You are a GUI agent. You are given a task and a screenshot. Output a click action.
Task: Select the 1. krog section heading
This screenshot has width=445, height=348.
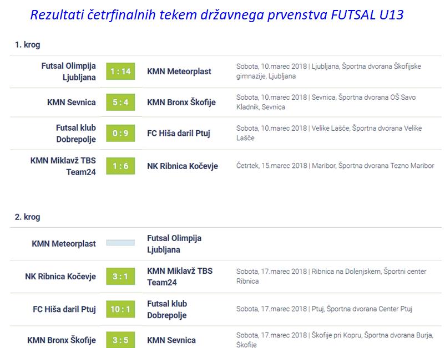27,45
